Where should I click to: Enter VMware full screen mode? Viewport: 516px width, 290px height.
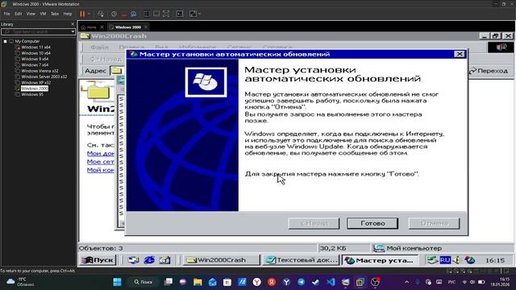[x=166, y=14]
